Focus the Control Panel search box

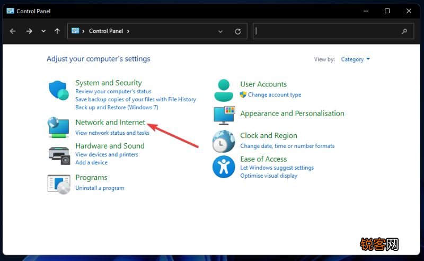pyautogui.click(x=333, y=31)
